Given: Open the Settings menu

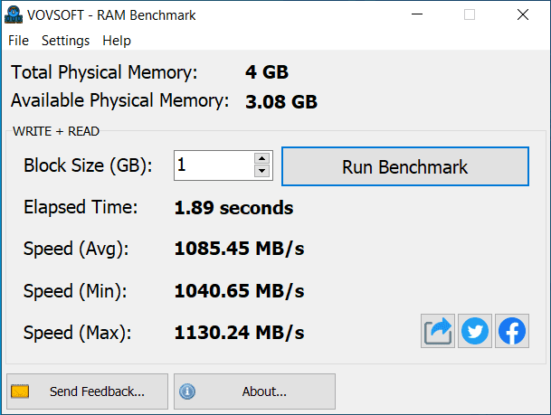Looking at the screenshot, I should click(x=65, y=41).
